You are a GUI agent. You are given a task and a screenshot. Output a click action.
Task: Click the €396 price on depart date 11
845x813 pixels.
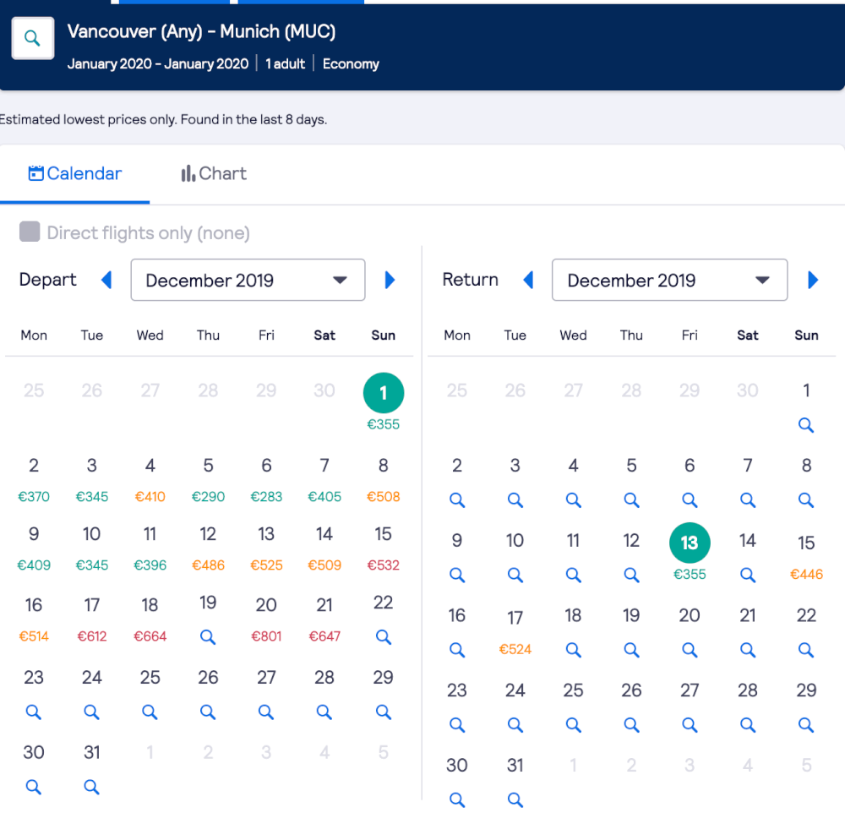150,565
